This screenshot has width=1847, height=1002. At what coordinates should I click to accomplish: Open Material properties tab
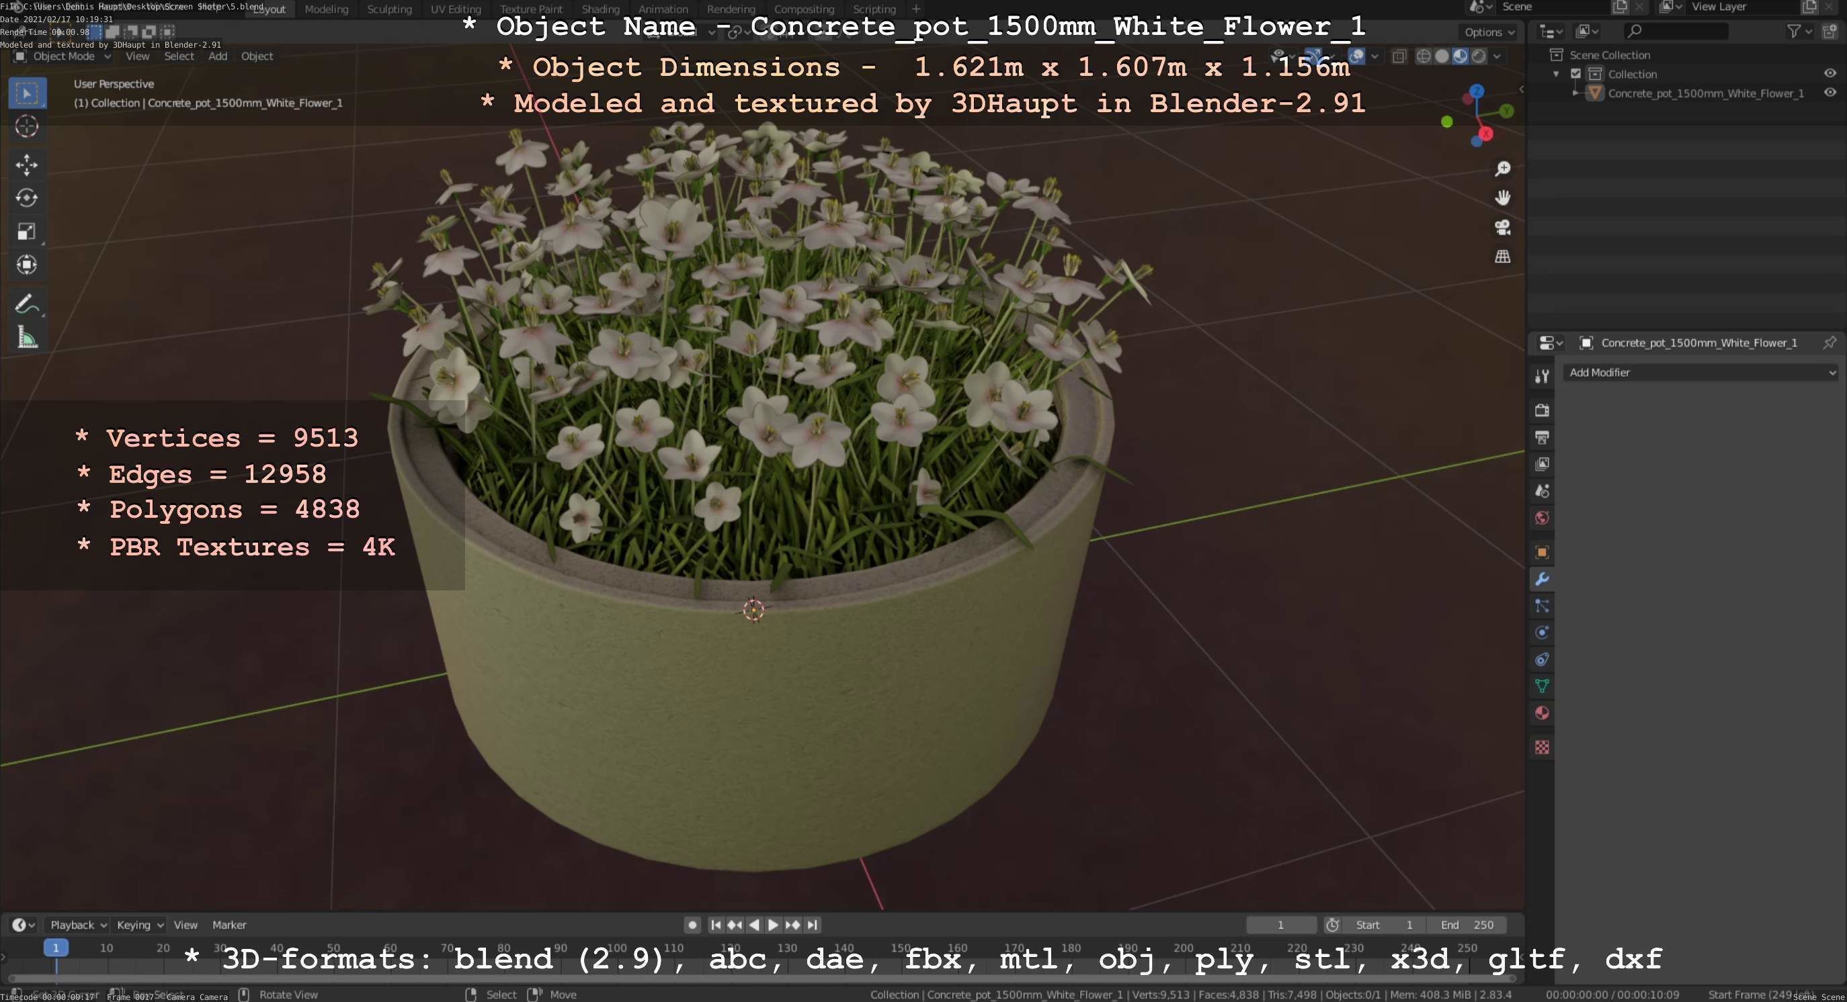coord(1542,713)
